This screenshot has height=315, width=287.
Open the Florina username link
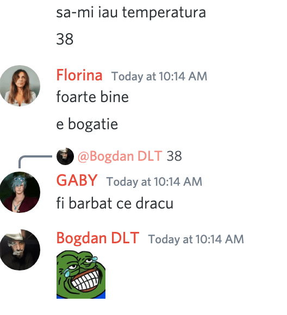[79, 75]
